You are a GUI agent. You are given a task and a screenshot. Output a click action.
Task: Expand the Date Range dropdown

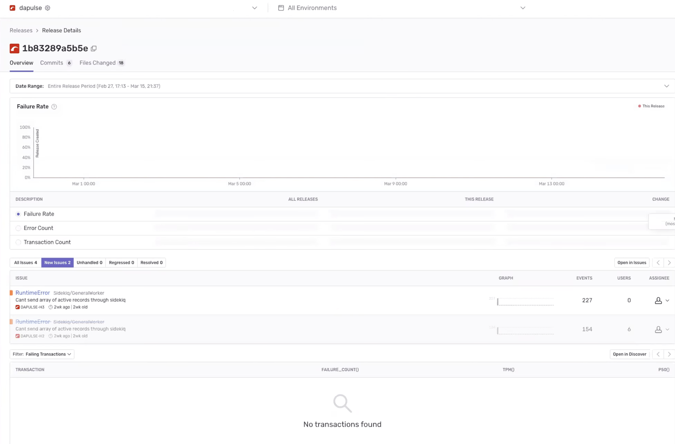point(666,86)
